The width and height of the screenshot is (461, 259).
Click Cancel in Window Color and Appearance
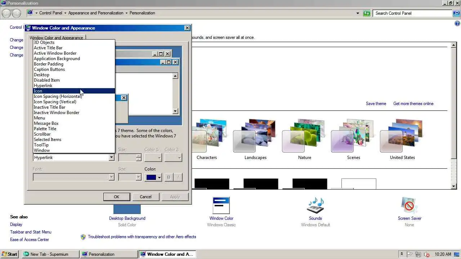146,197
